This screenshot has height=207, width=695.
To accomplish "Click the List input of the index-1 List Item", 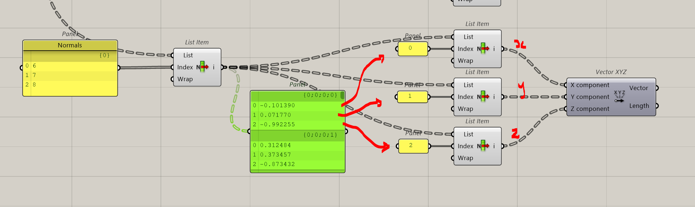I will (468, 85).
